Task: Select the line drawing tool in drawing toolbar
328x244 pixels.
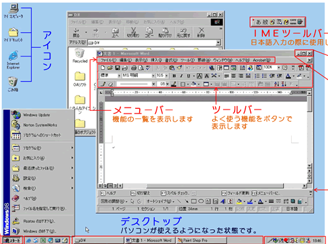Action: pyautogui.click(x=179, y=201)
